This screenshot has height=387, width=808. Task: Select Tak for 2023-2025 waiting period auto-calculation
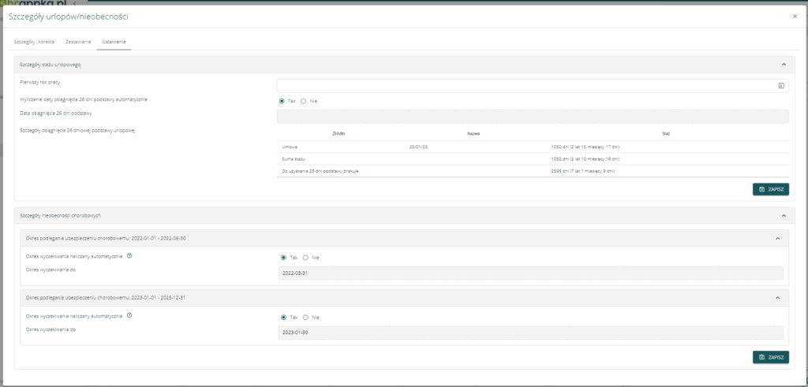coord(283,317)
